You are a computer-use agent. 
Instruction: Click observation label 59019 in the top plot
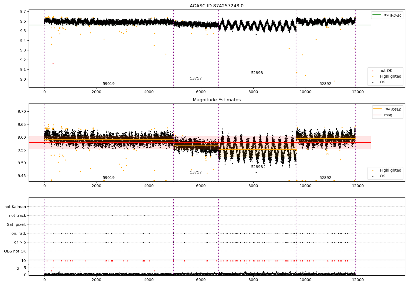click(109, 84)
